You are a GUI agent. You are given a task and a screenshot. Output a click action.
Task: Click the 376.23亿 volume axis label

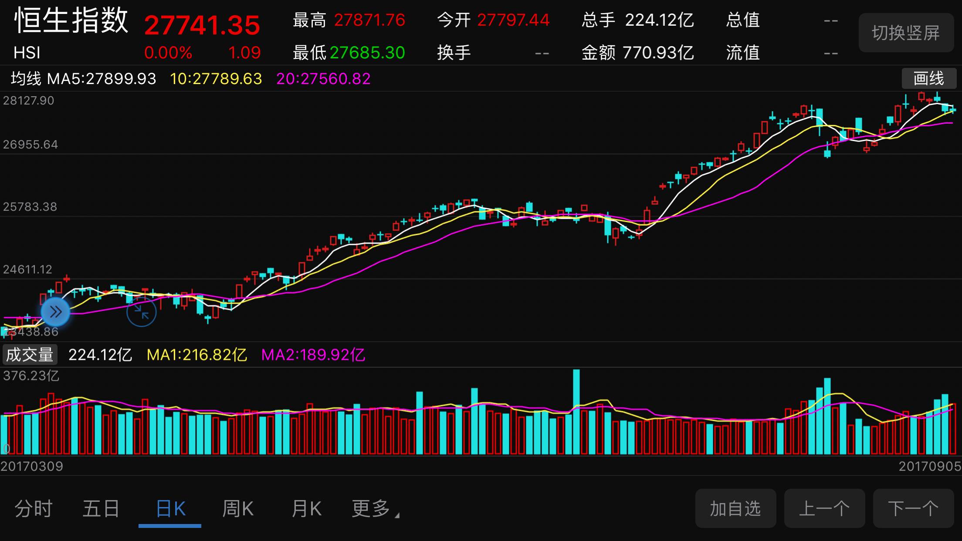31,376
